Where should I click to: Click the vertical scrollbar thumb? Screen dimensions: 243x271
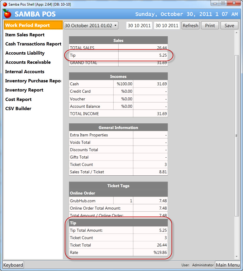click(237, 136)
